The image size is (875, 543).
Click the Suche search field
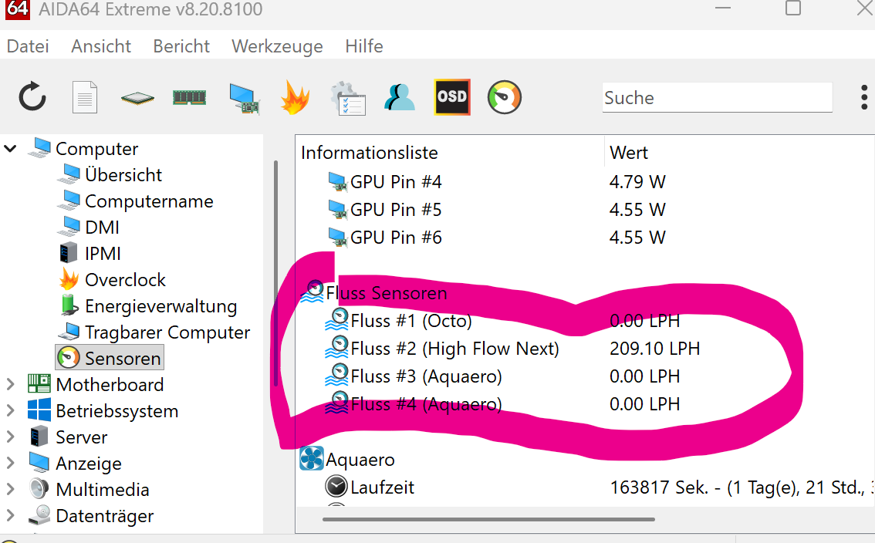[716, 98]
